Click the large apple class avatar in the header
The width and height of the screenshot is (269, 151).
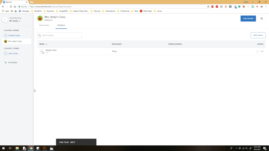point(40,18)
